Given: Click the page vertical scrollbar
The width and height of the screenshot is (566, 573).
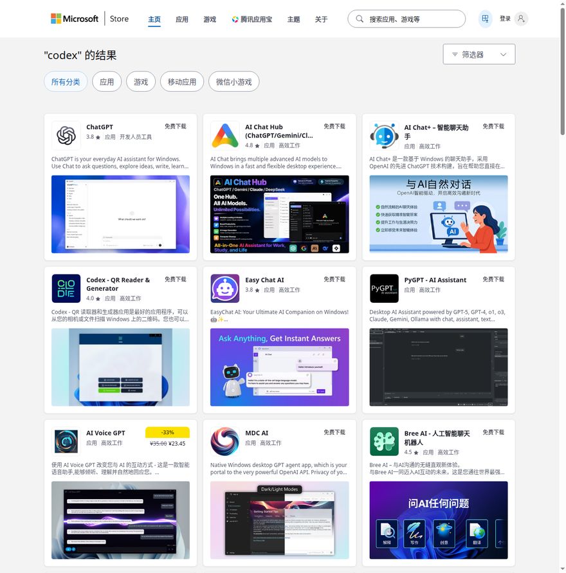Looking at the screenshot, I should [x=563, y=71].
